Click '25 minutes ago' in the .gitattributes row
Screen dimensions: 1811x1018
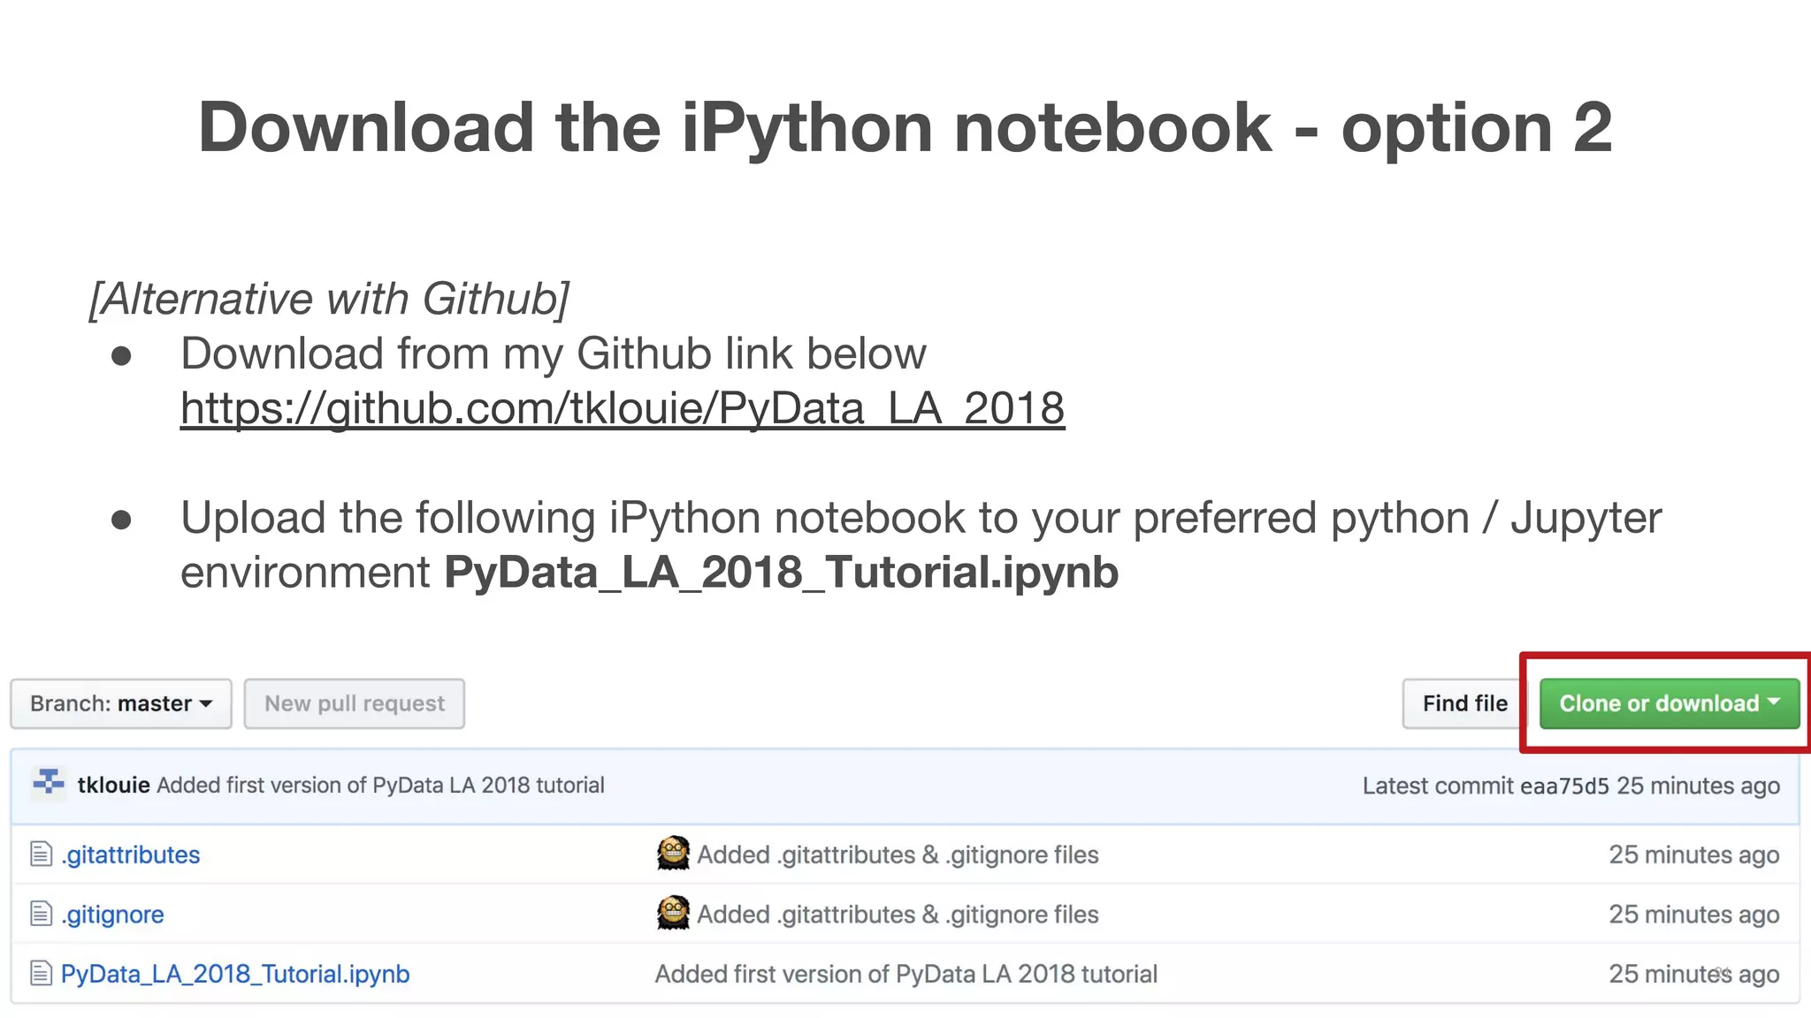coord(1693,855)
